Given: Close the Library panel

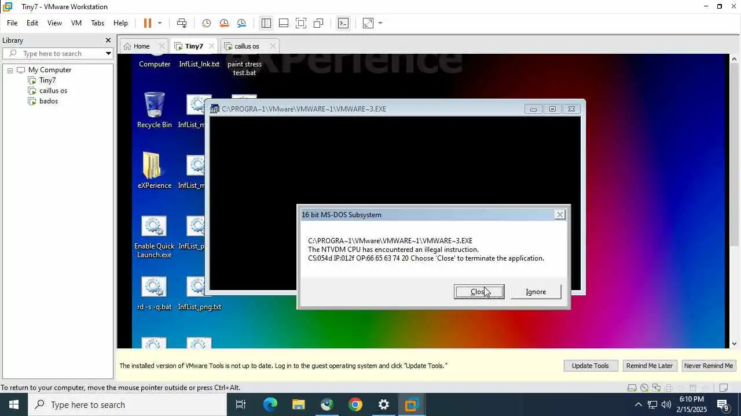Looking at the screenshot, I should pos(108,40).
